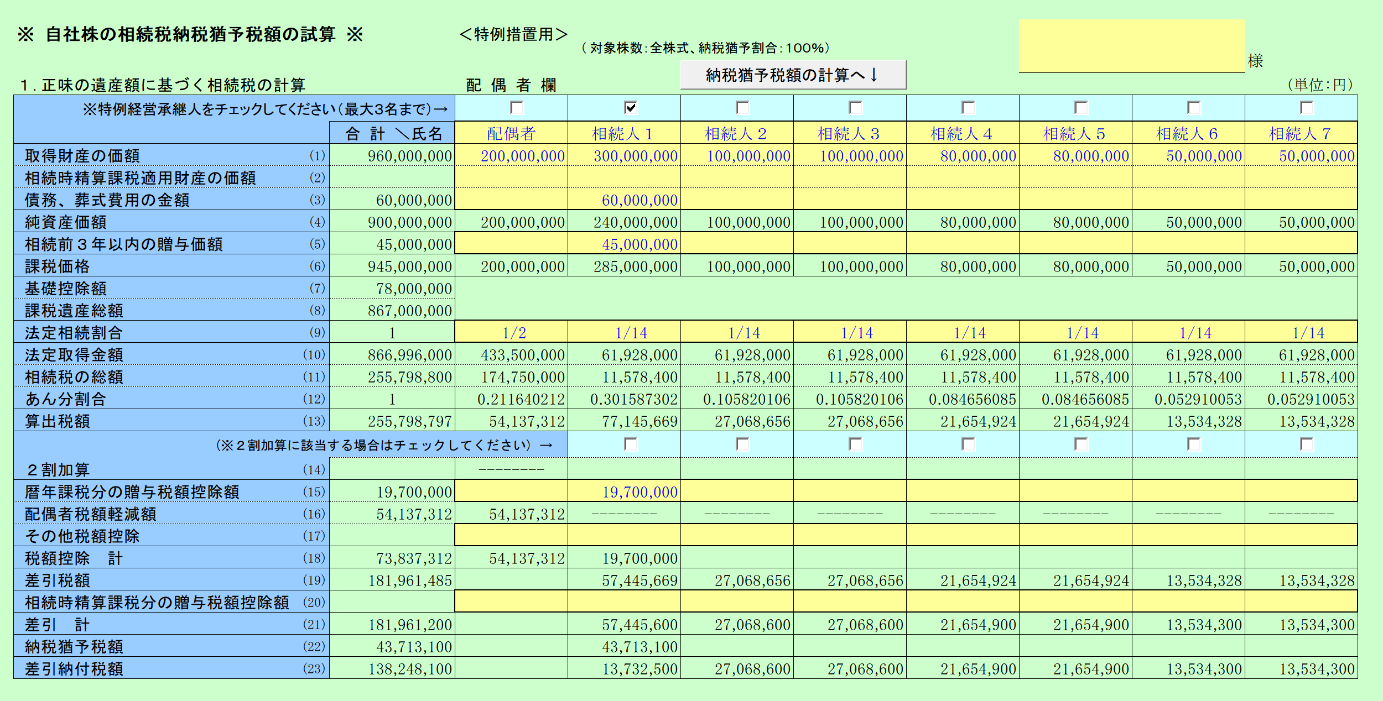This screenshot has width=1383, height=701.
Task: Select 基礎控除額 total 78,000,000
Action: [392, 288]
